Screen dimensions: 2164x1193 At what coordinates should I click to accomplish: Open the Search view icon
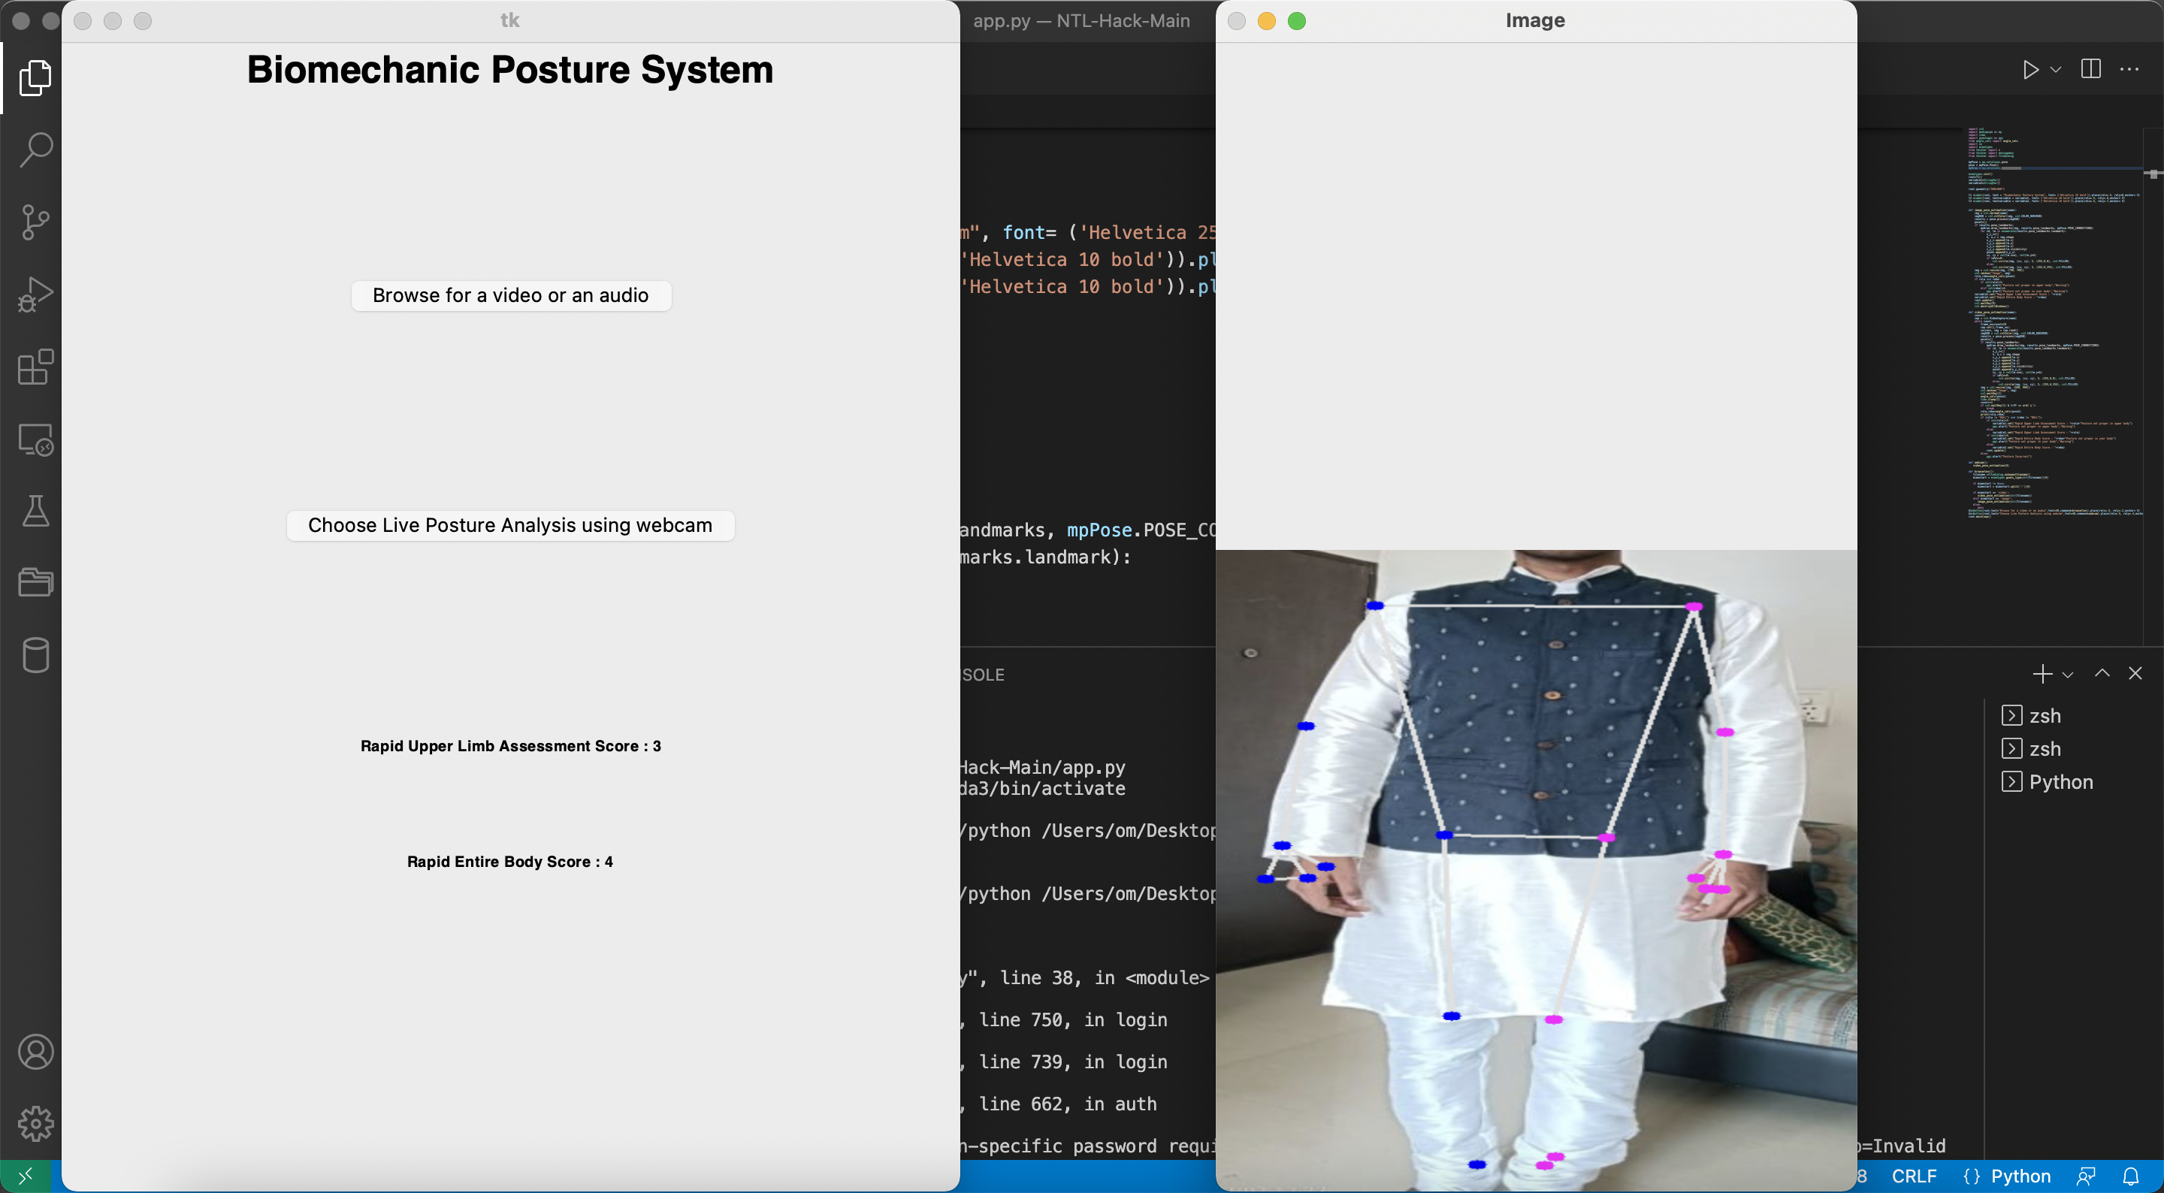(35, 150)
